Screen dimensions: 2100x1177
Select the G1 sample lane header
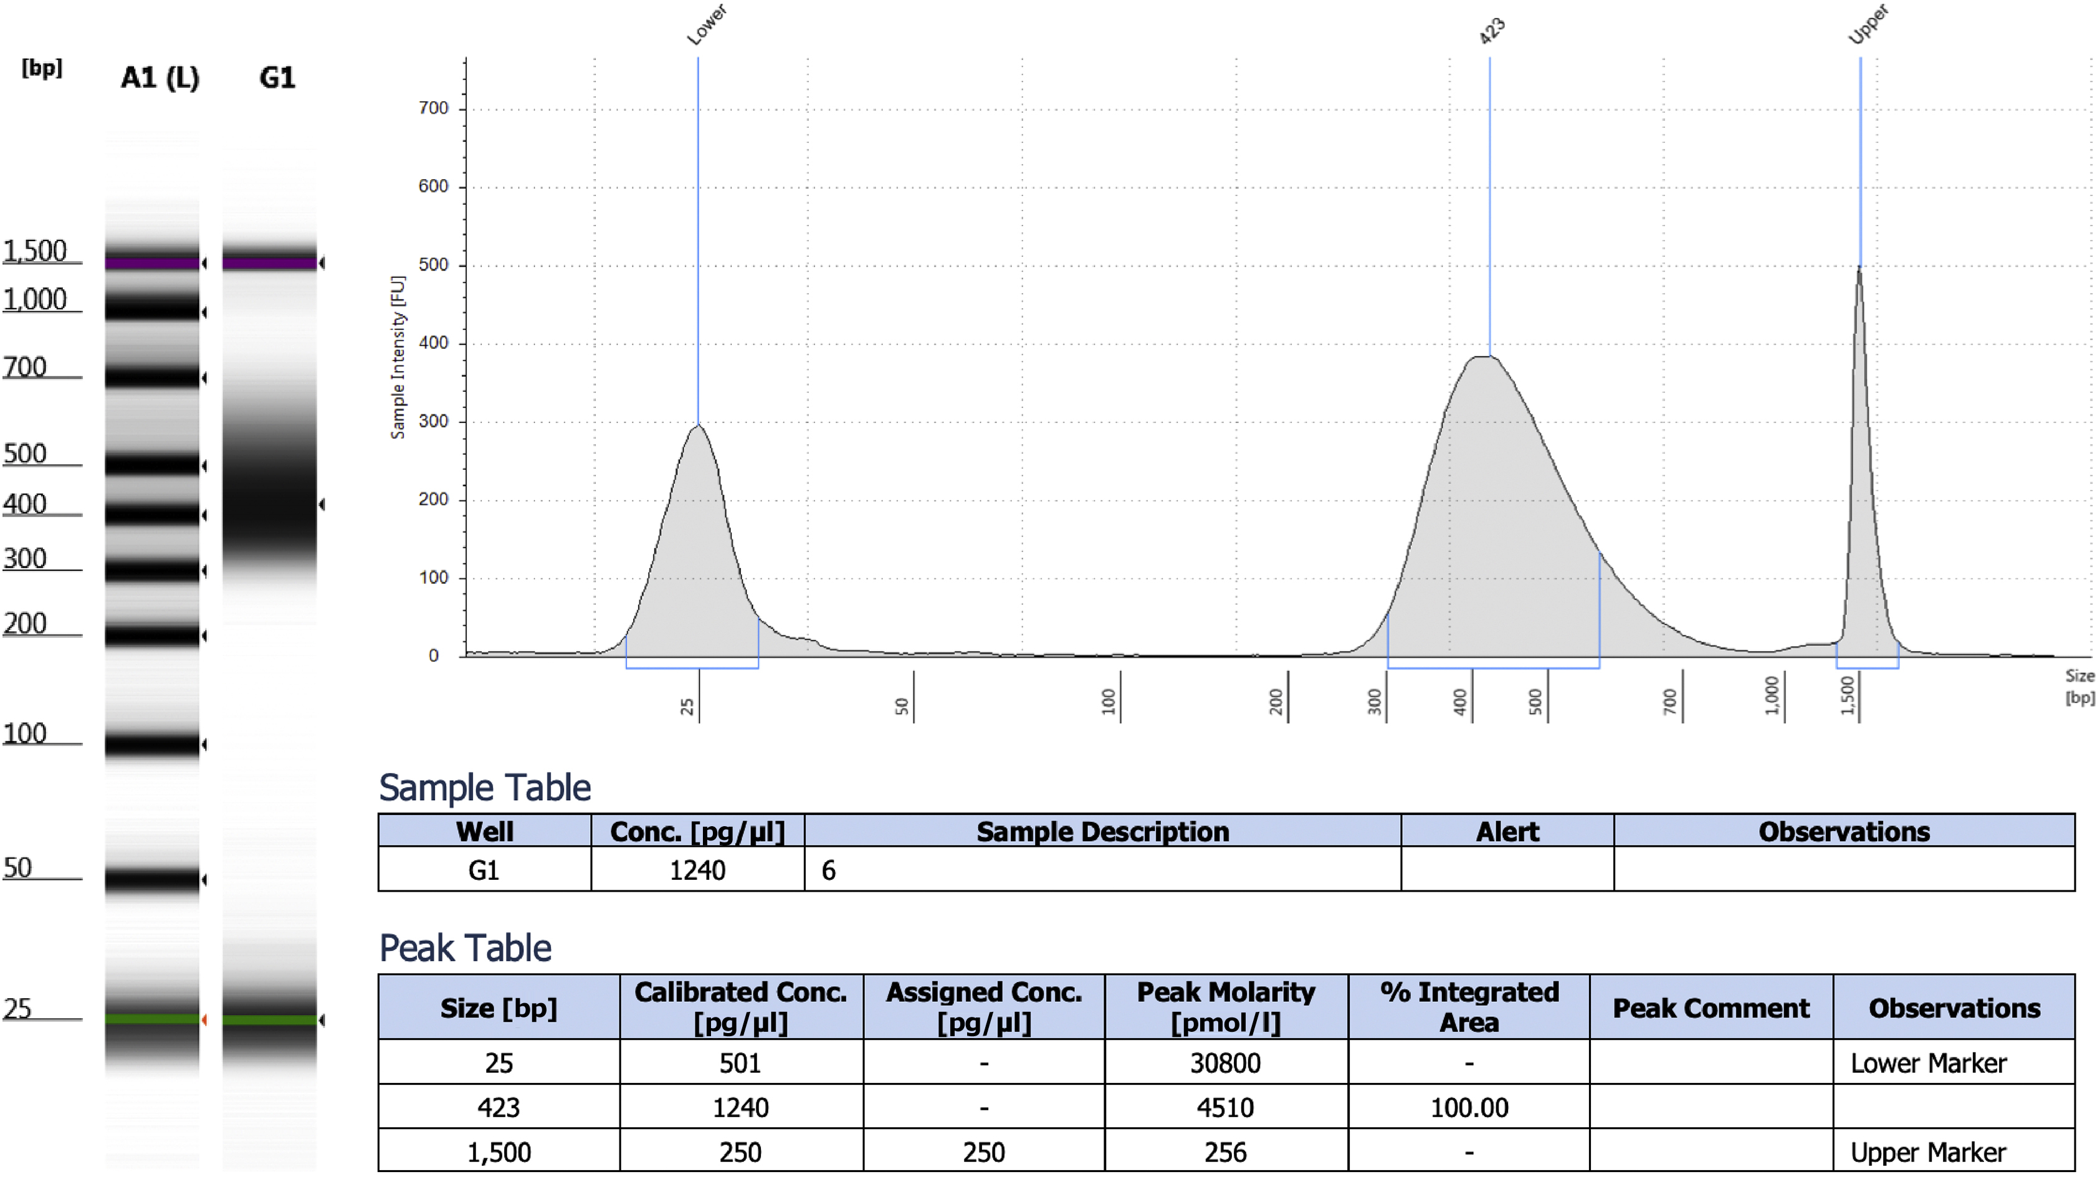(x=277, y=79)
